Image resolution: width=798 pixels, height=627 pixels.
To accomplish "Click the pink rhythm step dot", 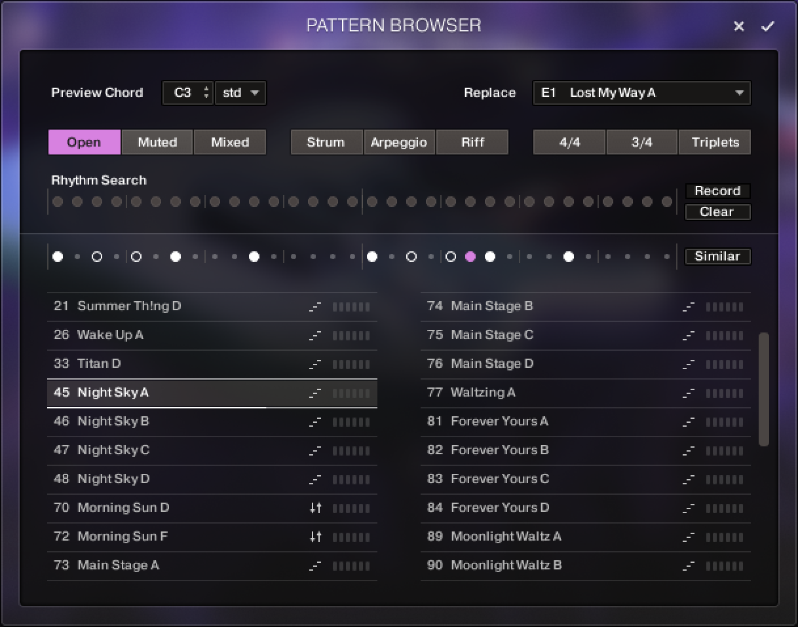I will click(470, 257).
